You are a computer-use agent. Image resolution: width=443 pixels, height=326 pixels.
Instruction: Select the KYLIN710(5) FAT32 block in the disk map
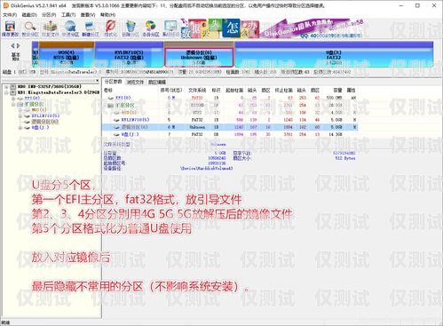coord(129,54)
